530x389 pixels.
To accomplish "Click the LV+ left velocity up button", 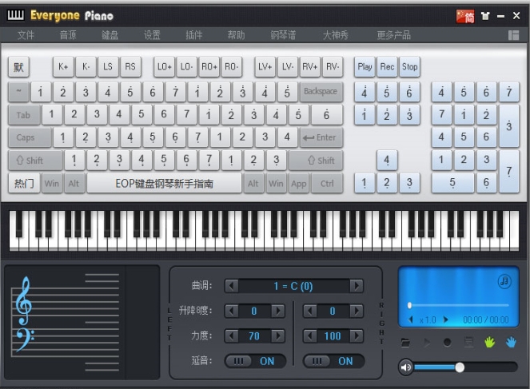I will coord(265,67).
